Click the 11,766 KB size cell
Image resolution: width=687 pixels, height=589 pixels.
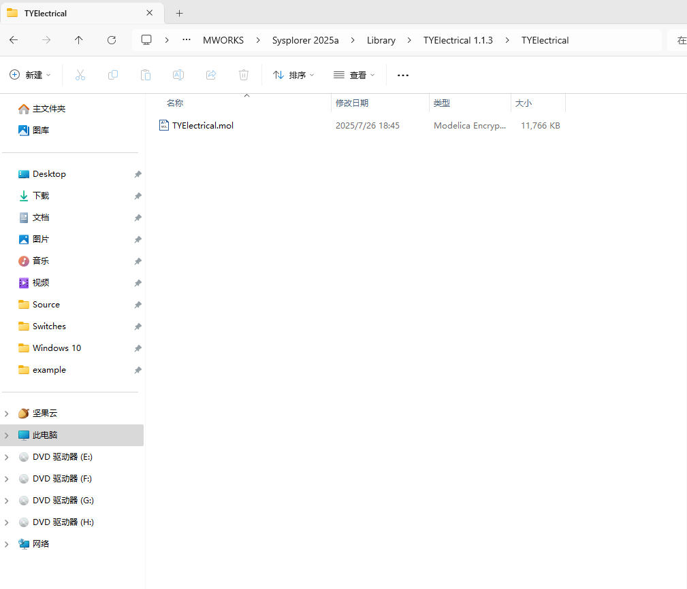[x=540, y=126]
